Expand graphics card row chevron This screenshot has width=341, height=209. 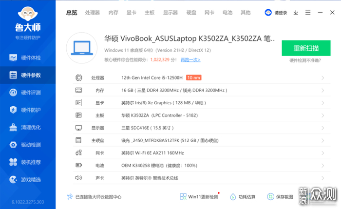pos(322,103)
